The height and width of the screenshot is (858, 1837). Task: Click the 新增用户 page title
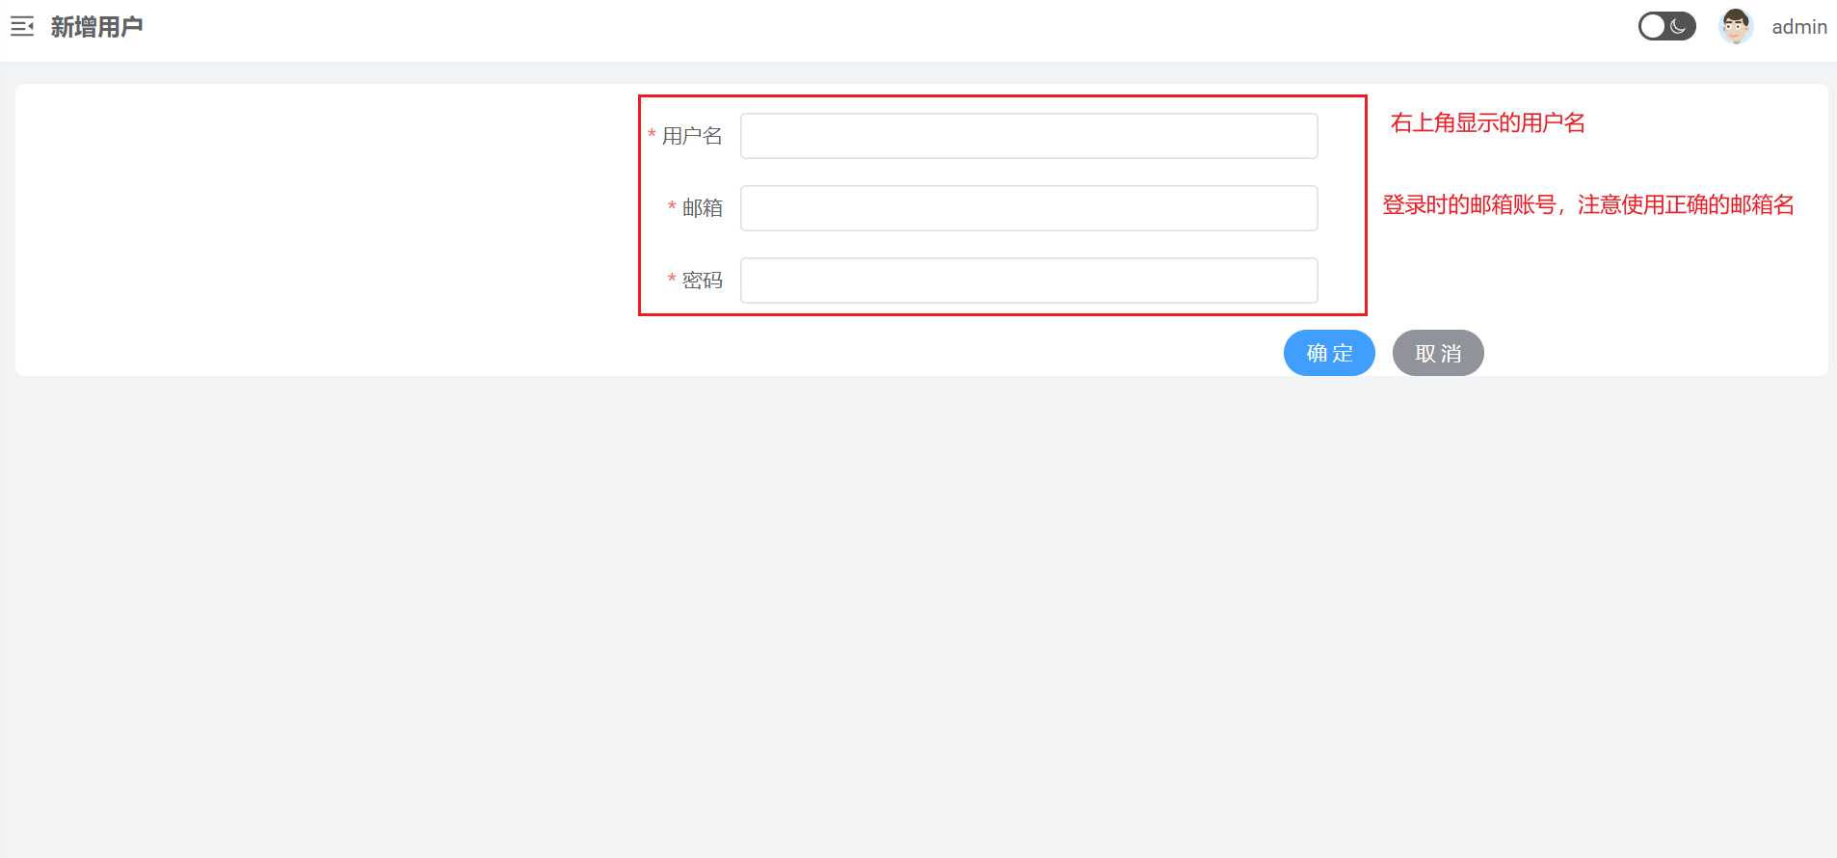[97, 27]
